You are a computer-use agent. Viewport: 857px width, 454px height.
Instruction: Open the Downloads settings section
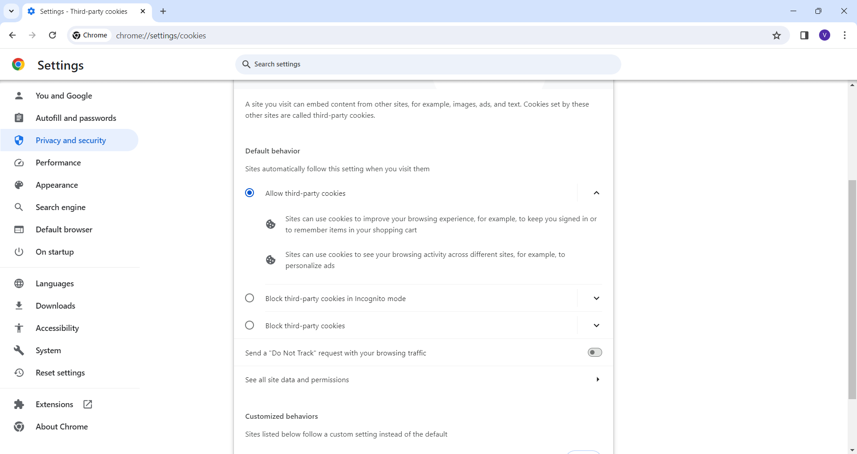click(x=55, y=305)
